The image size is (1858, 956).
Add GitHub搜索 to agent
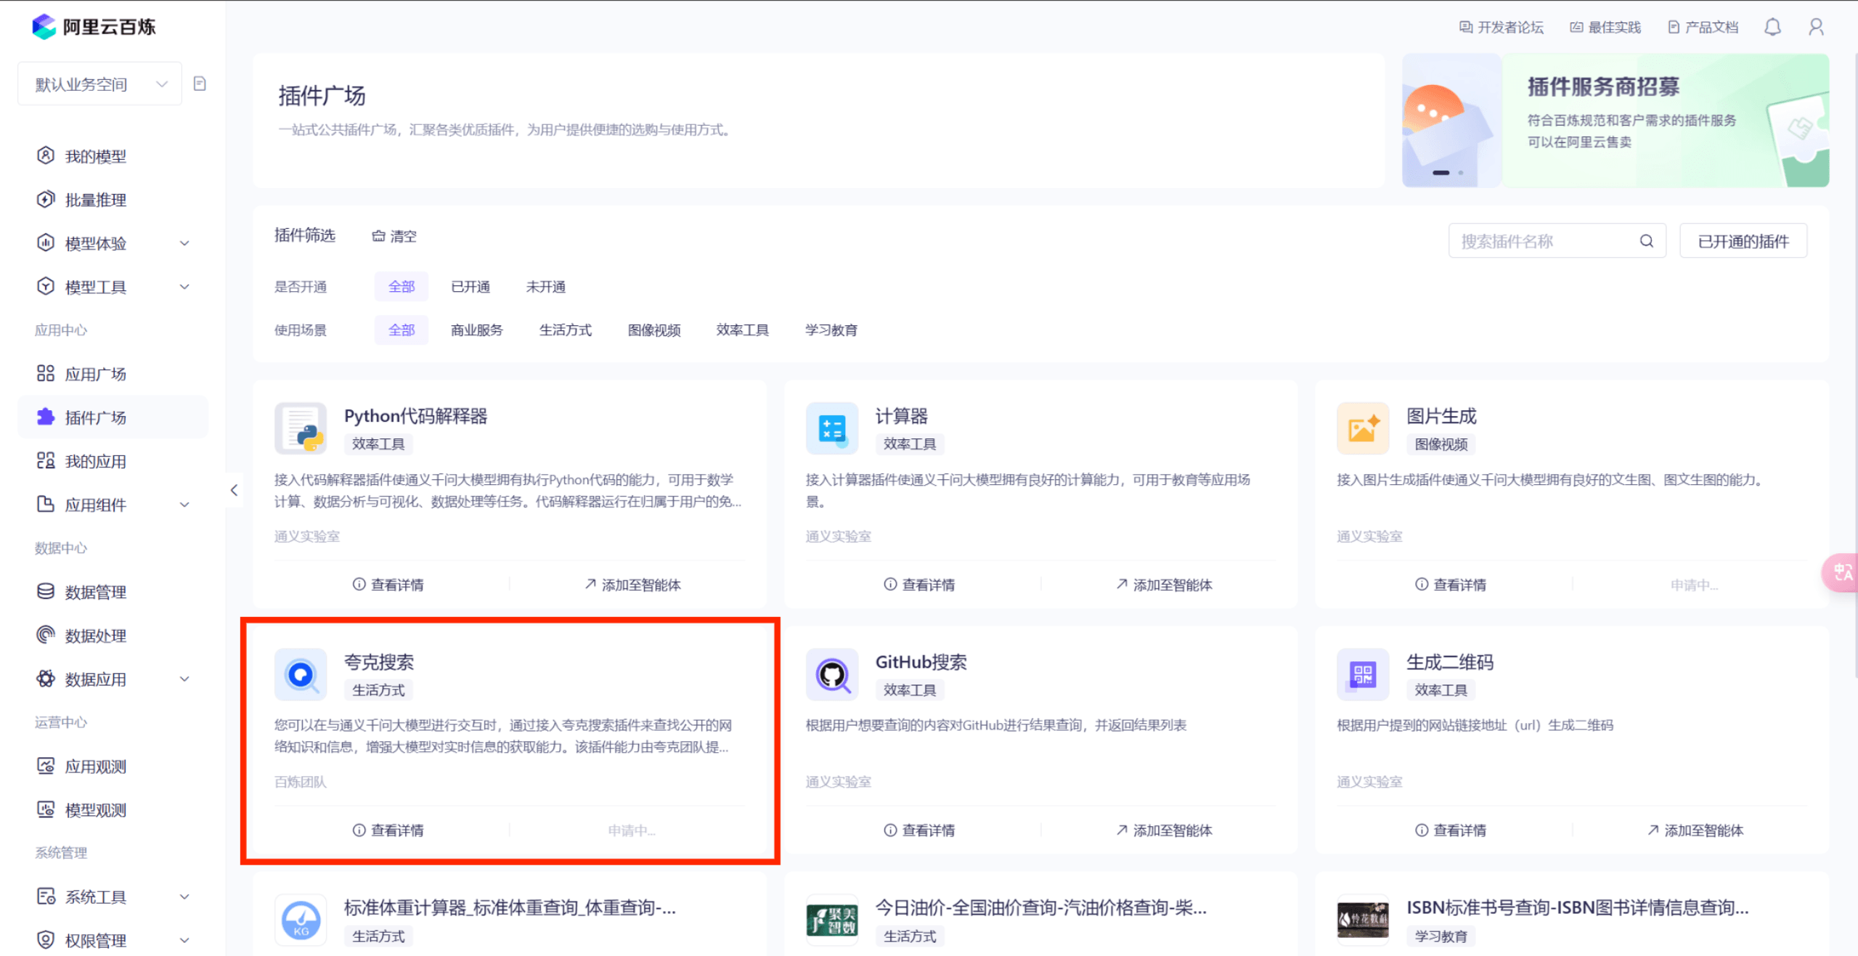(x=1164, y=830)
